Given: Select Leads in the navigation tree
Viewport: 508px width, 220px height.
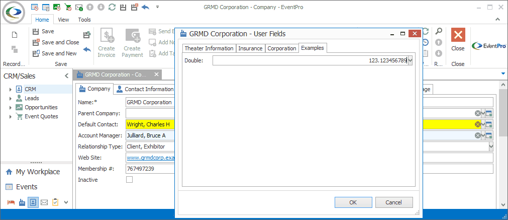Looking at the screenshot, I should pyautogui.click(x=32, y=98).
